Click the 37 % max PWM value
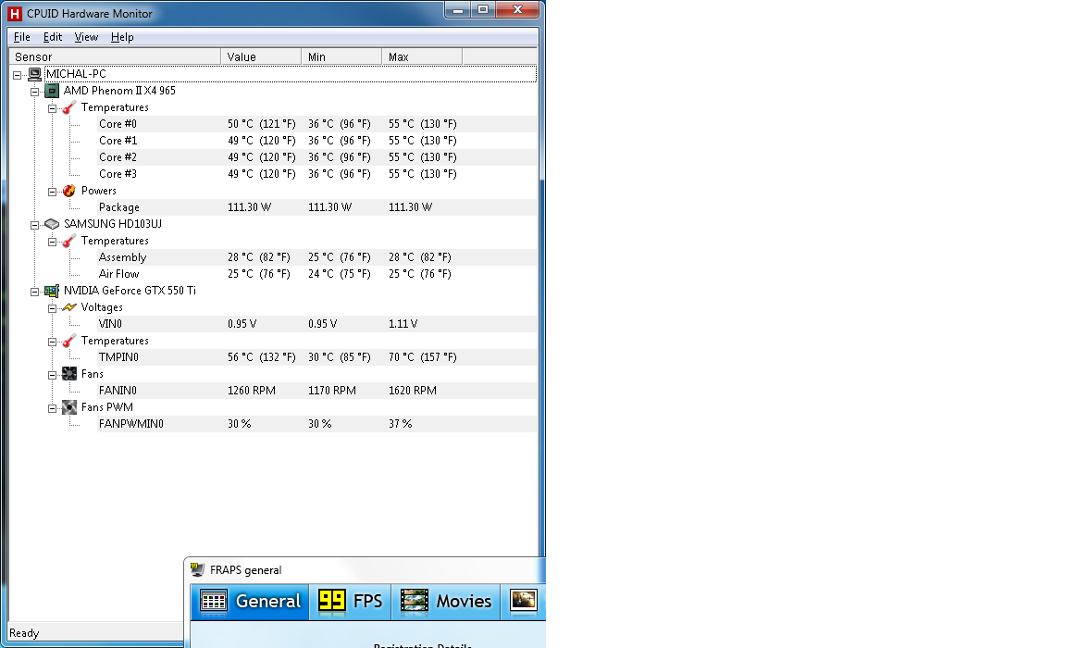 401,424
